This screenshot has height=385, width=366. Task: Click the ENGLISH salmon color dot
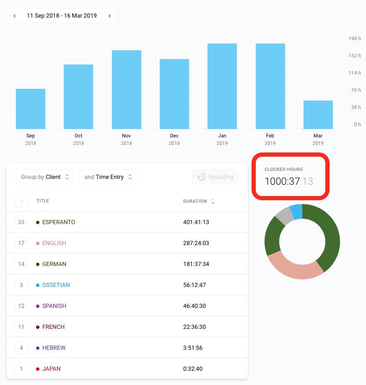(38, 243)
